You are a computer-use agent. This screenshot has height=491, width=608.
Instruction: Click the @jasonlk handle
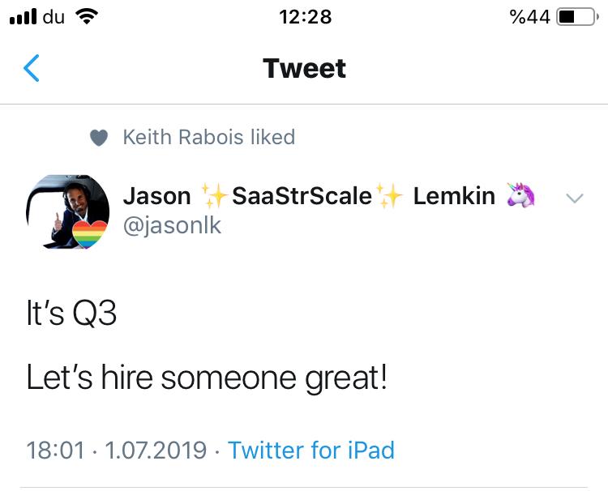point(172,224)
